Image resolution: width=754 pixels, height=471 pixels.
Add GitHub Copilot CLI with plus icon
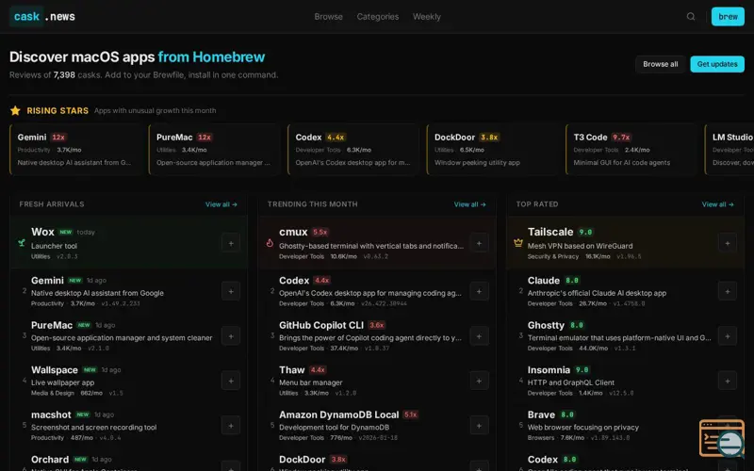tap(479, 336)
